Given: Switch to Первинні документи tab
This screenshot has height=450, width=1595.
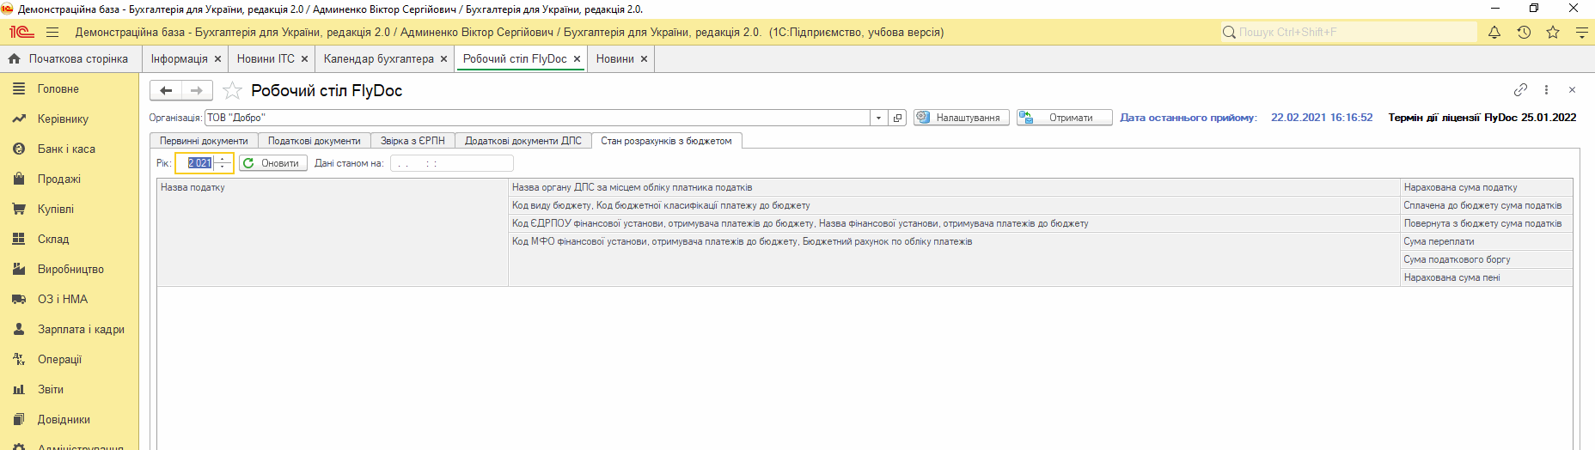Looking at the screenshot, I should coord(204,141).
